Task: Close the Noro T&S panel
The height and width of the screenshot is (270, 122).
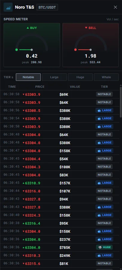Action: [115, 7]
